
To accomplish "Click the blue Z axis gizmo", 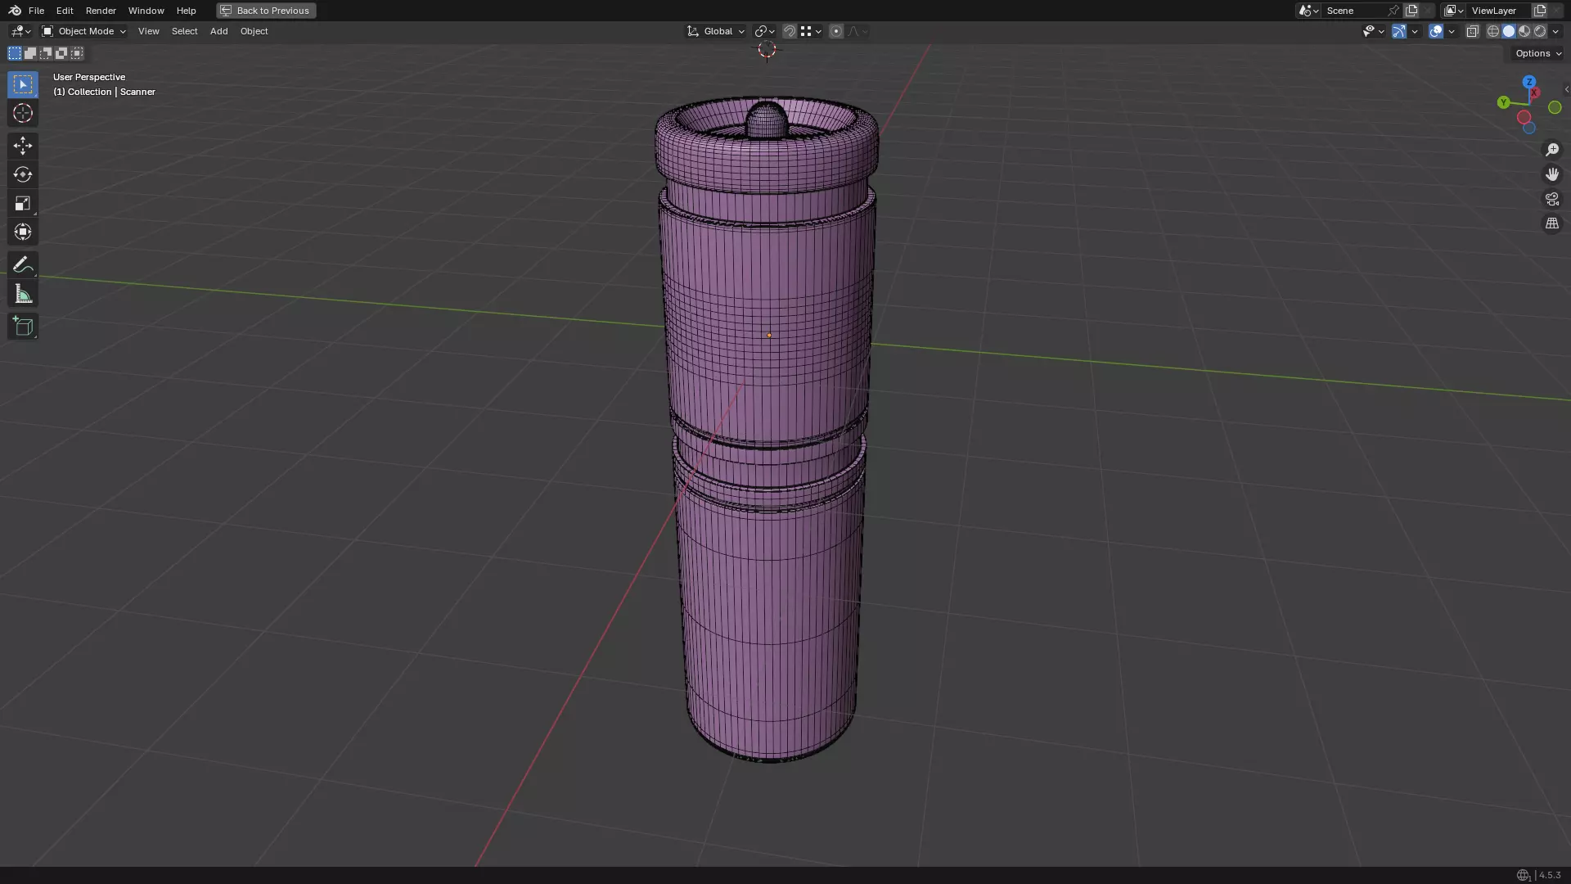I will coord(1528,83).
